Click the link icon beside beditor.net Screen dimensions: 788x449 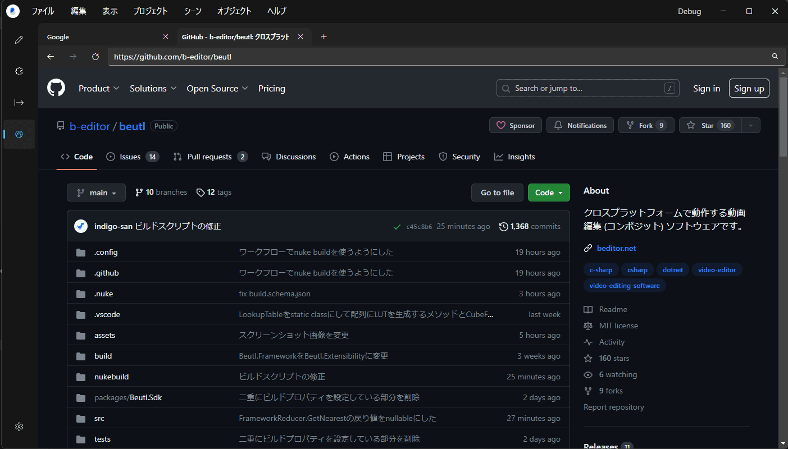(588, 248)
